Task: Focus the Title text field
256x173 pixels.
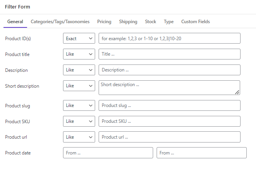Action: point(169,54)
